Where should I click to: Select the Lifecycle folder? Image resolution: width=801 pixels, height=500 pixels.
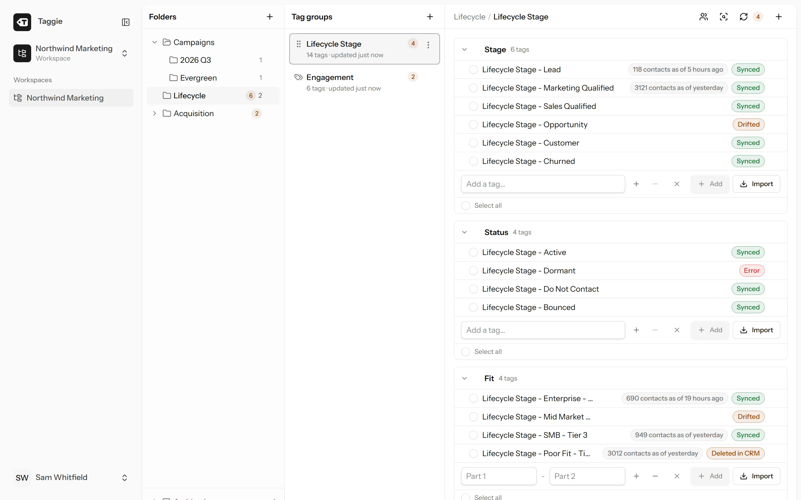[x=214, y=96]
